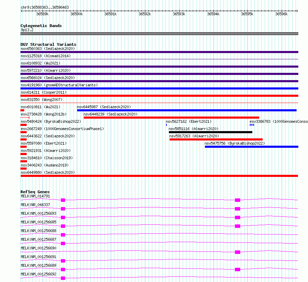The width and height of the screenshot is (308, 282).
Task: Select the nsv1125318 (Alsmadi2014) variant label
Action: (x=46, y=56)
